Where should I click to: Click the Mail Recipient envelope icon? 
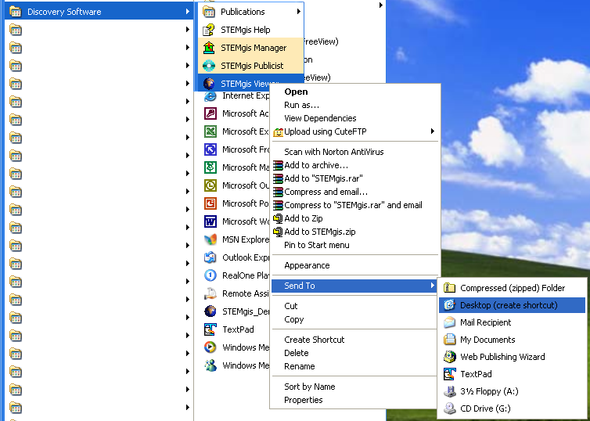pos(449,322)
